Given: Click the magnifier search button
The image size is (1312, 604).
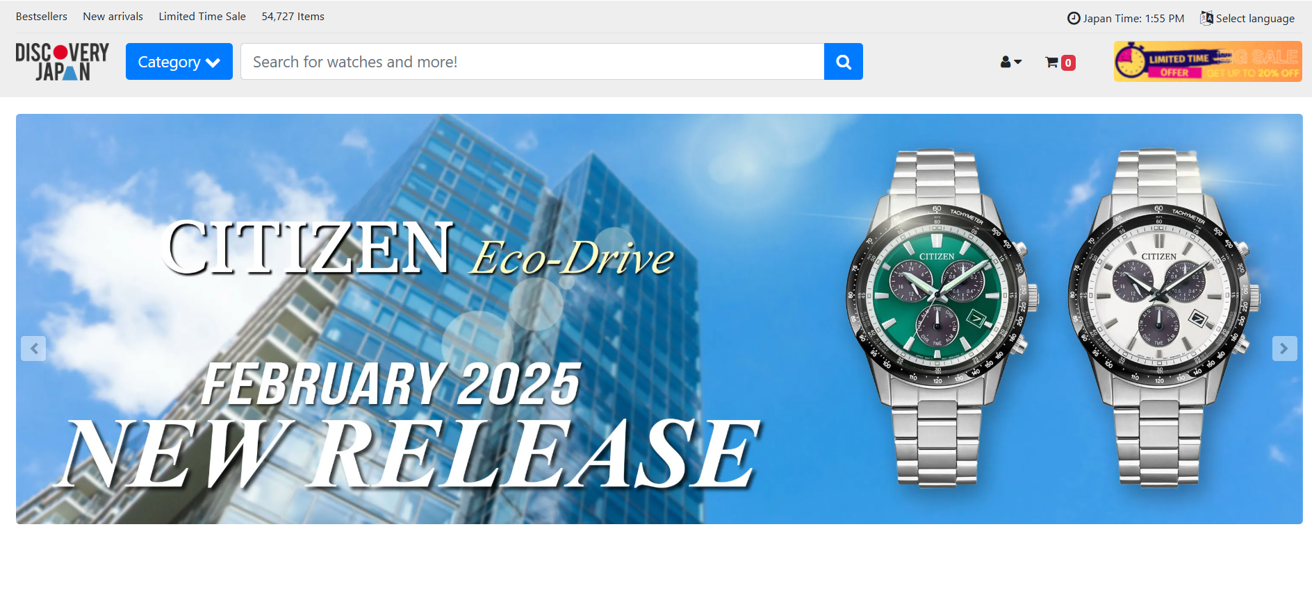Looking at the screenshot, I should 844,62.
